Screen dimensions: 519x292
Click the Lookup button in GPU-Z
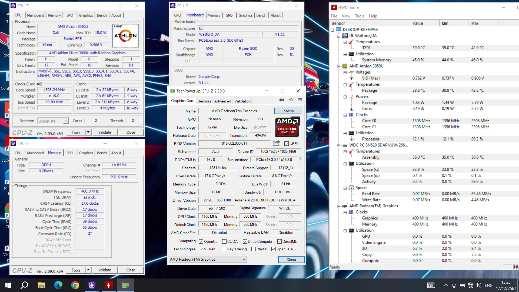[288, 111]
